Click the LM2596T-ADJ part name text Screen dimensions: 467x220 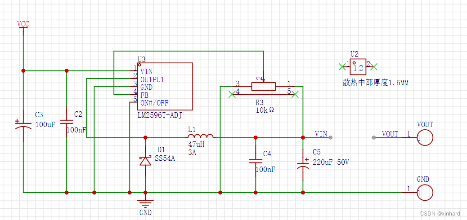click(160, 115)
